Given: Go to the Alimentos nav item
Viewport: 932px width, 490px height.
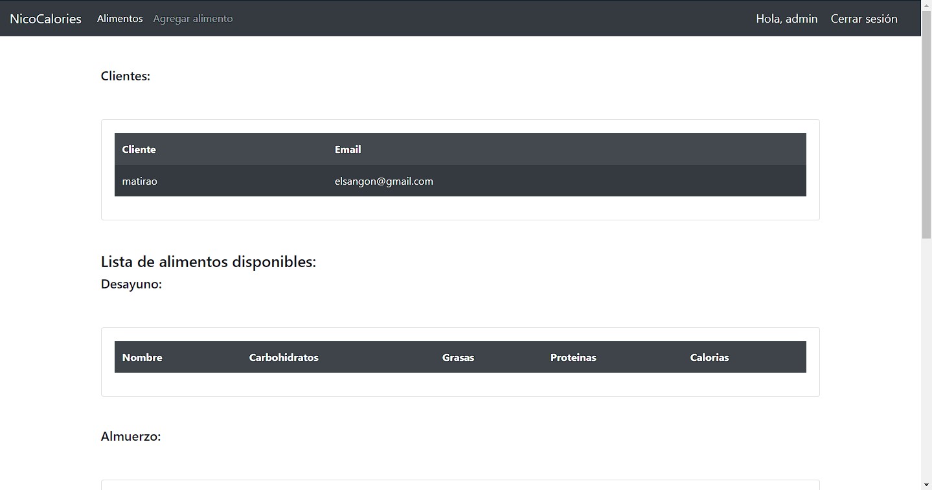Looking at the screenshot, I should click(x=120, y=19).
